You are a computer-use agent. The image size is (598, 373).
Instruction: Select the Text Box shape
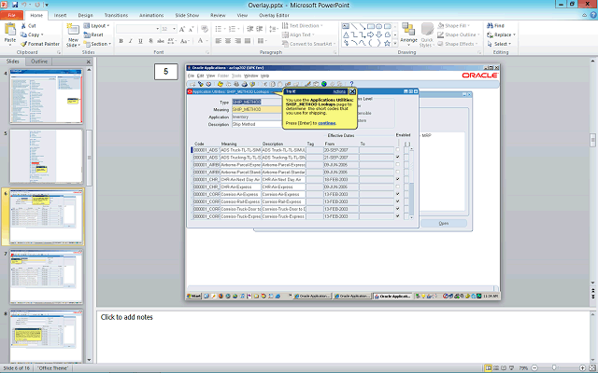346,26
